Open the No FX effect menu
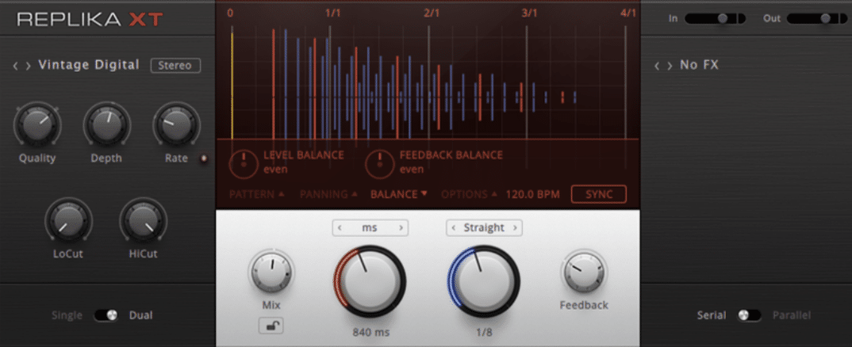 point(700,65)
